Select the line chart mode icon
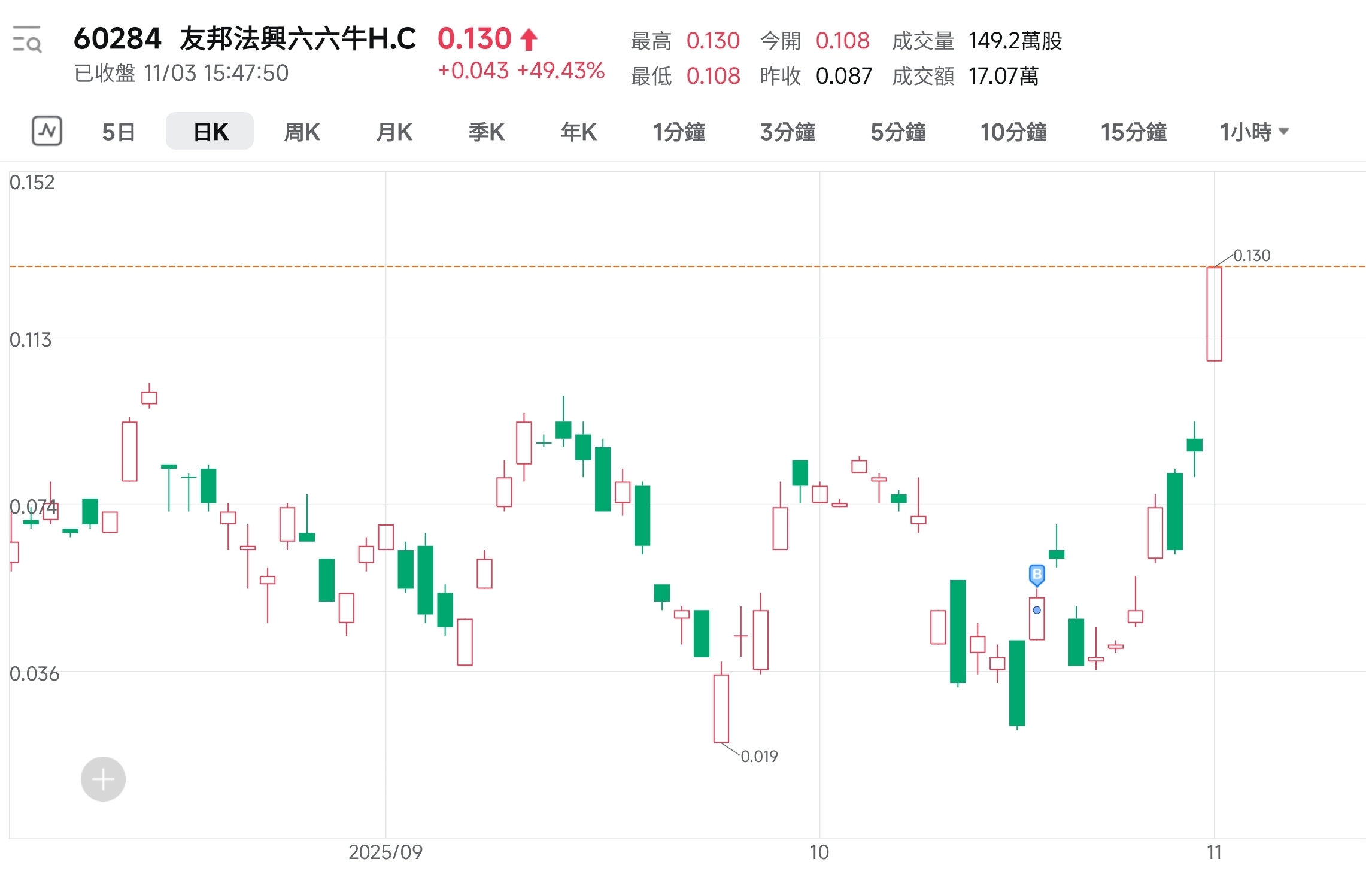Viewport: 1366px width, 874px height. 47,131
